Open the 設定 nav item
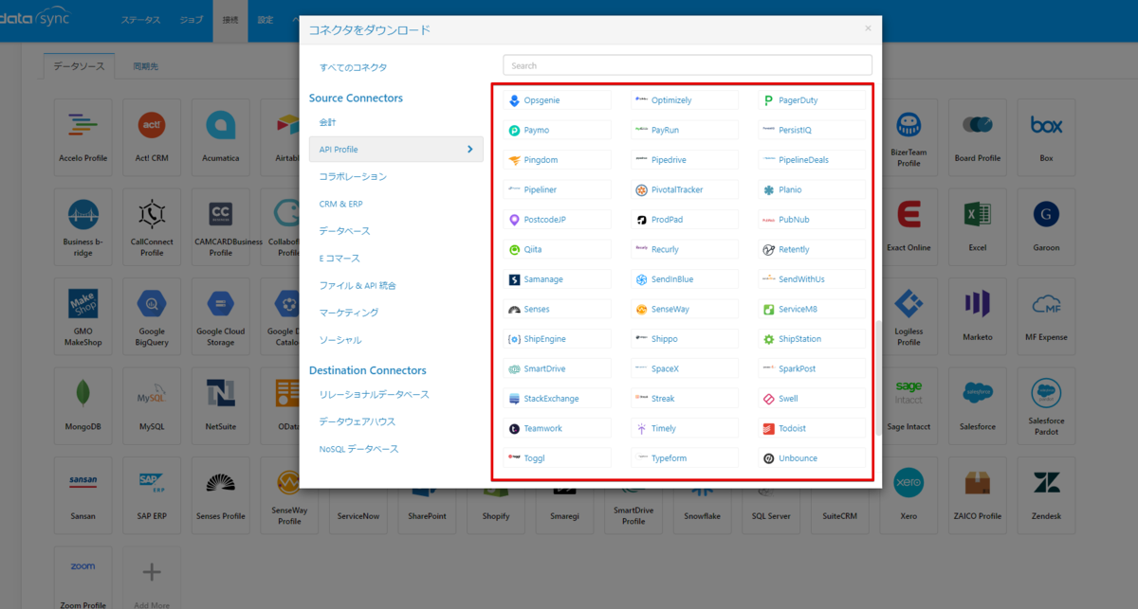The height and width of the screenshot is (609, 1138). (x=266, y=20)
